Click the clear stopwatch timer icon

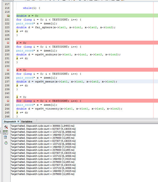click(6, 143)
